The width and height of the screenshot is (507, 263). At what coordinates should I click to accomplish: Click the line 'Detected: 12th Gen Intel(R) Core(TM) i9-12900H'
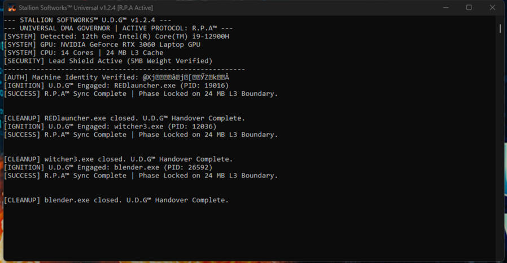(116, 37)
